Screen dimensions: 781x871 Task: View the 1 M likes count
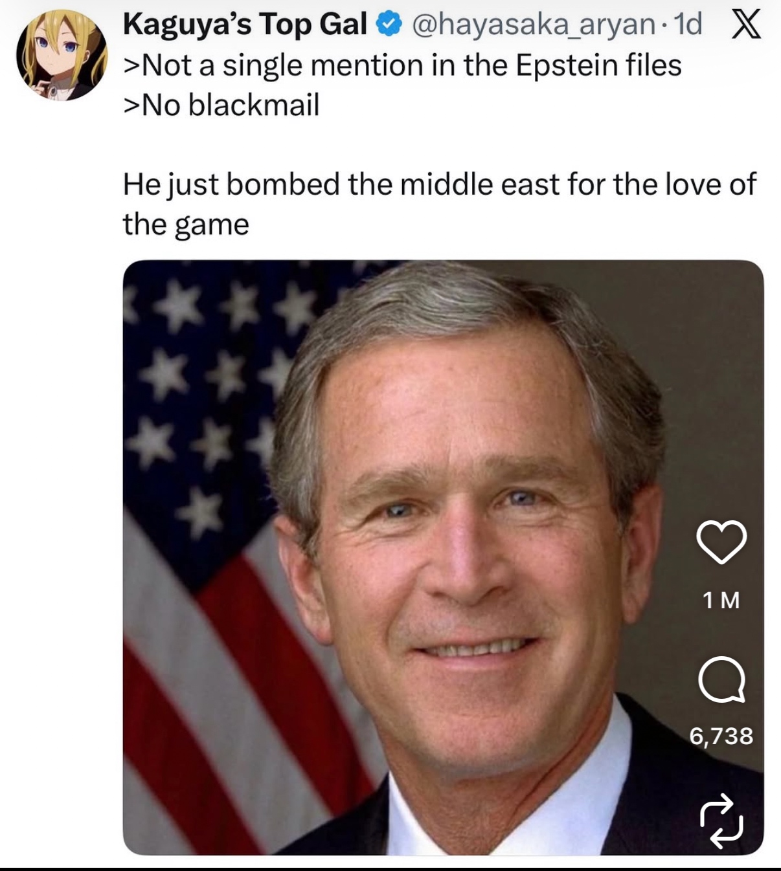721,601
